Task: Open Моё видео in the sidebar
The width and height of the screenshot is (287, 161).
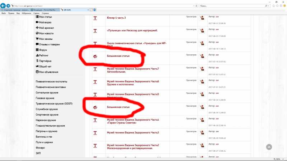Action: click(43, 22)
